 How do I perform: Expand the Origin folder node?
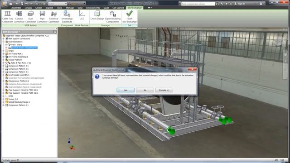[4, 51]
